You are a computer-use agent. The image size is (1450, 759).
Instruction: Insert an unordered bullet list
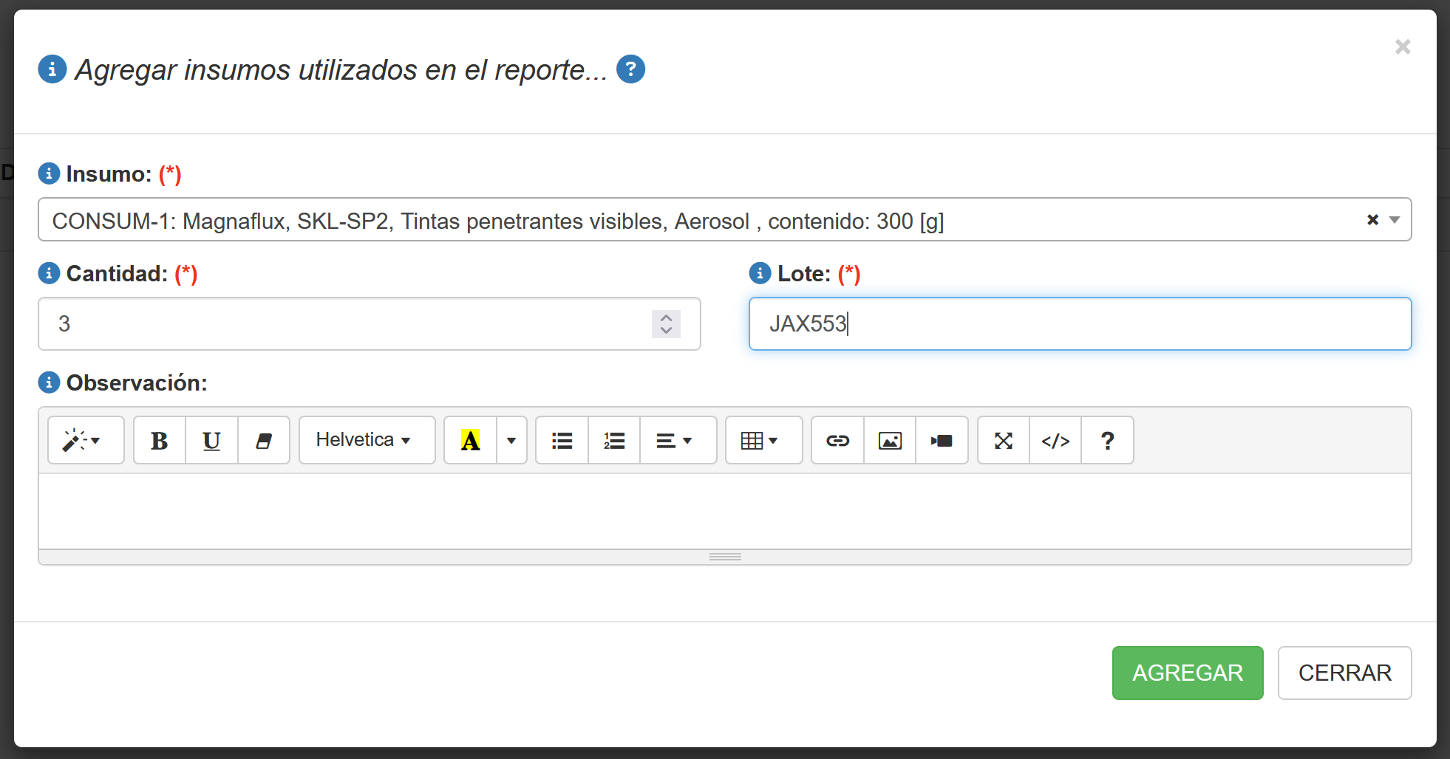point(562,441)
